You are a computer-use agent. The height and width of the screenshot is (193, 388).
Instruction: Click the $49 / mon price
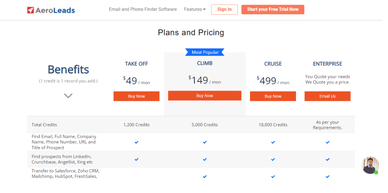(x=136, y=81)
